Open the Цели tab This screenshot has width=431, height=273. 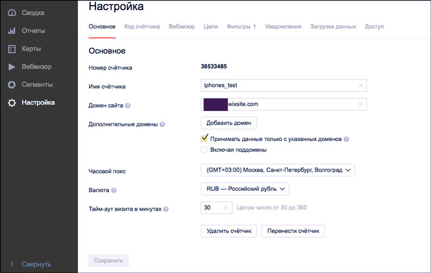pos(210,27)
